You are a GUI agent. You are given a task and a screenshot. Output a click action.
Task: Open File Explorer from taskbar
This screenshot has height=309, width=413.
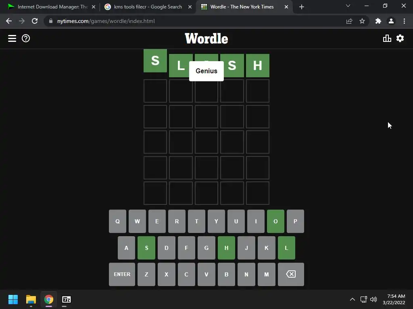point(31,299)
